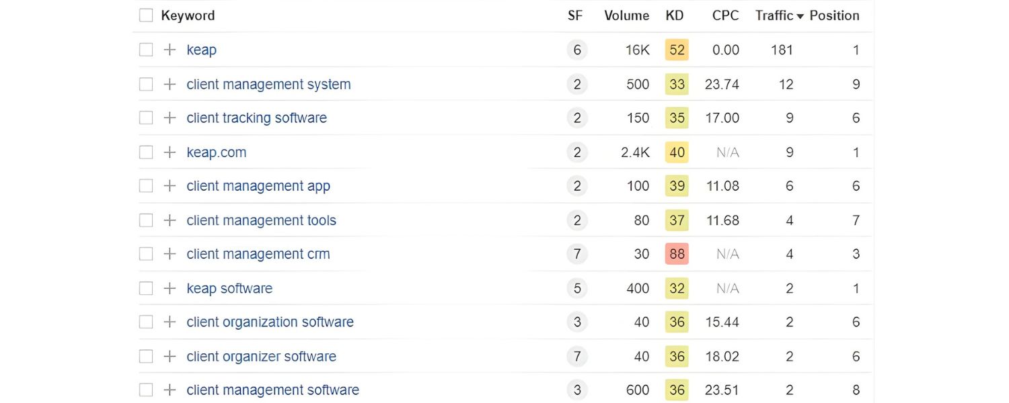Screen dimensions: 1009x403
Task: Check the select-all checkbox in the header
Action: click(145, 14)
